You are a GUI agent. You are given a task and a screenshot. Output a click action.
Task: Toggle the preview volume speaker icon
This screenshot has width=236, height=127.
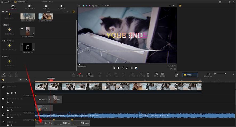(x=174, y=6)
